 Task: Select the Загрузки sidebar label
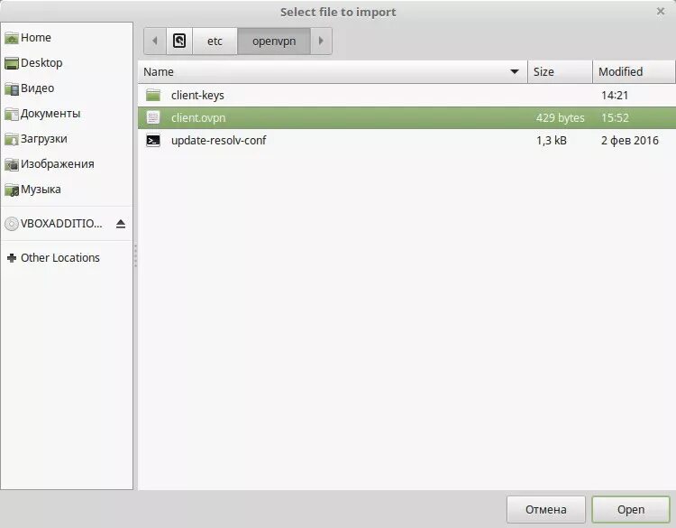[x=44, y=139]
